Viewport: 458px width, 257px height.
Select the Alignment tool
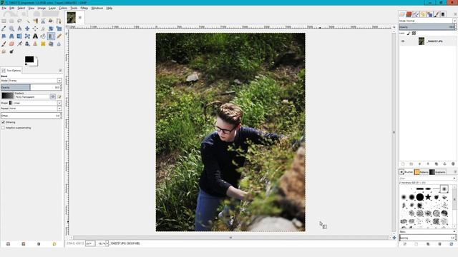point(35,29)
